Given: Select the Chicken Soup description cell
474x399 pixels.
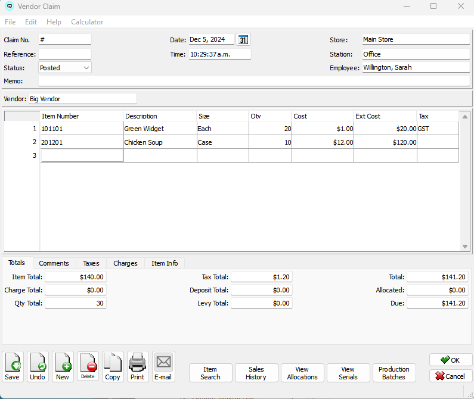Looking at the screenshot, I should tap(160, 142).
